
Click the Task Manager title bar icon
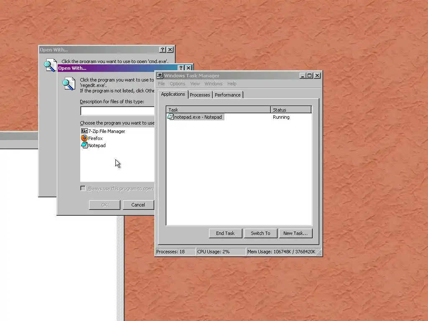(x=160, y=76)
